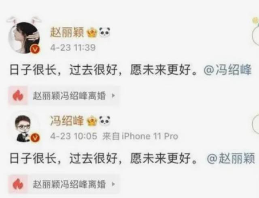
Task: Tap the crown badge beside 冯绍峰
Action: click(x=92, y=121)
